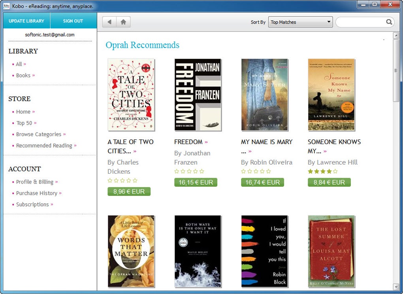Click the By Charles Dickens author text
The width and height of the screenshot is (403, 294).
pyautogui.click(x=123, y=167)
